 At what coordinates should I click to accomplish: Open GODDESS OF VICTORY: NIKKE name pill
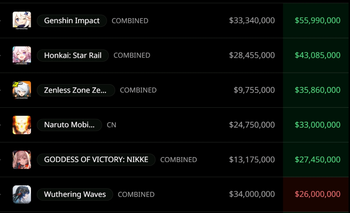[96, 160]
